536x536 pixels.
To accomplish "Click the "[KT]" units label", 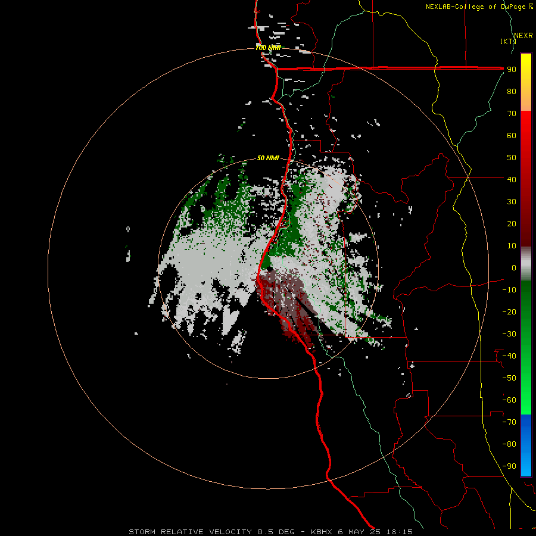I will (508, 41).
